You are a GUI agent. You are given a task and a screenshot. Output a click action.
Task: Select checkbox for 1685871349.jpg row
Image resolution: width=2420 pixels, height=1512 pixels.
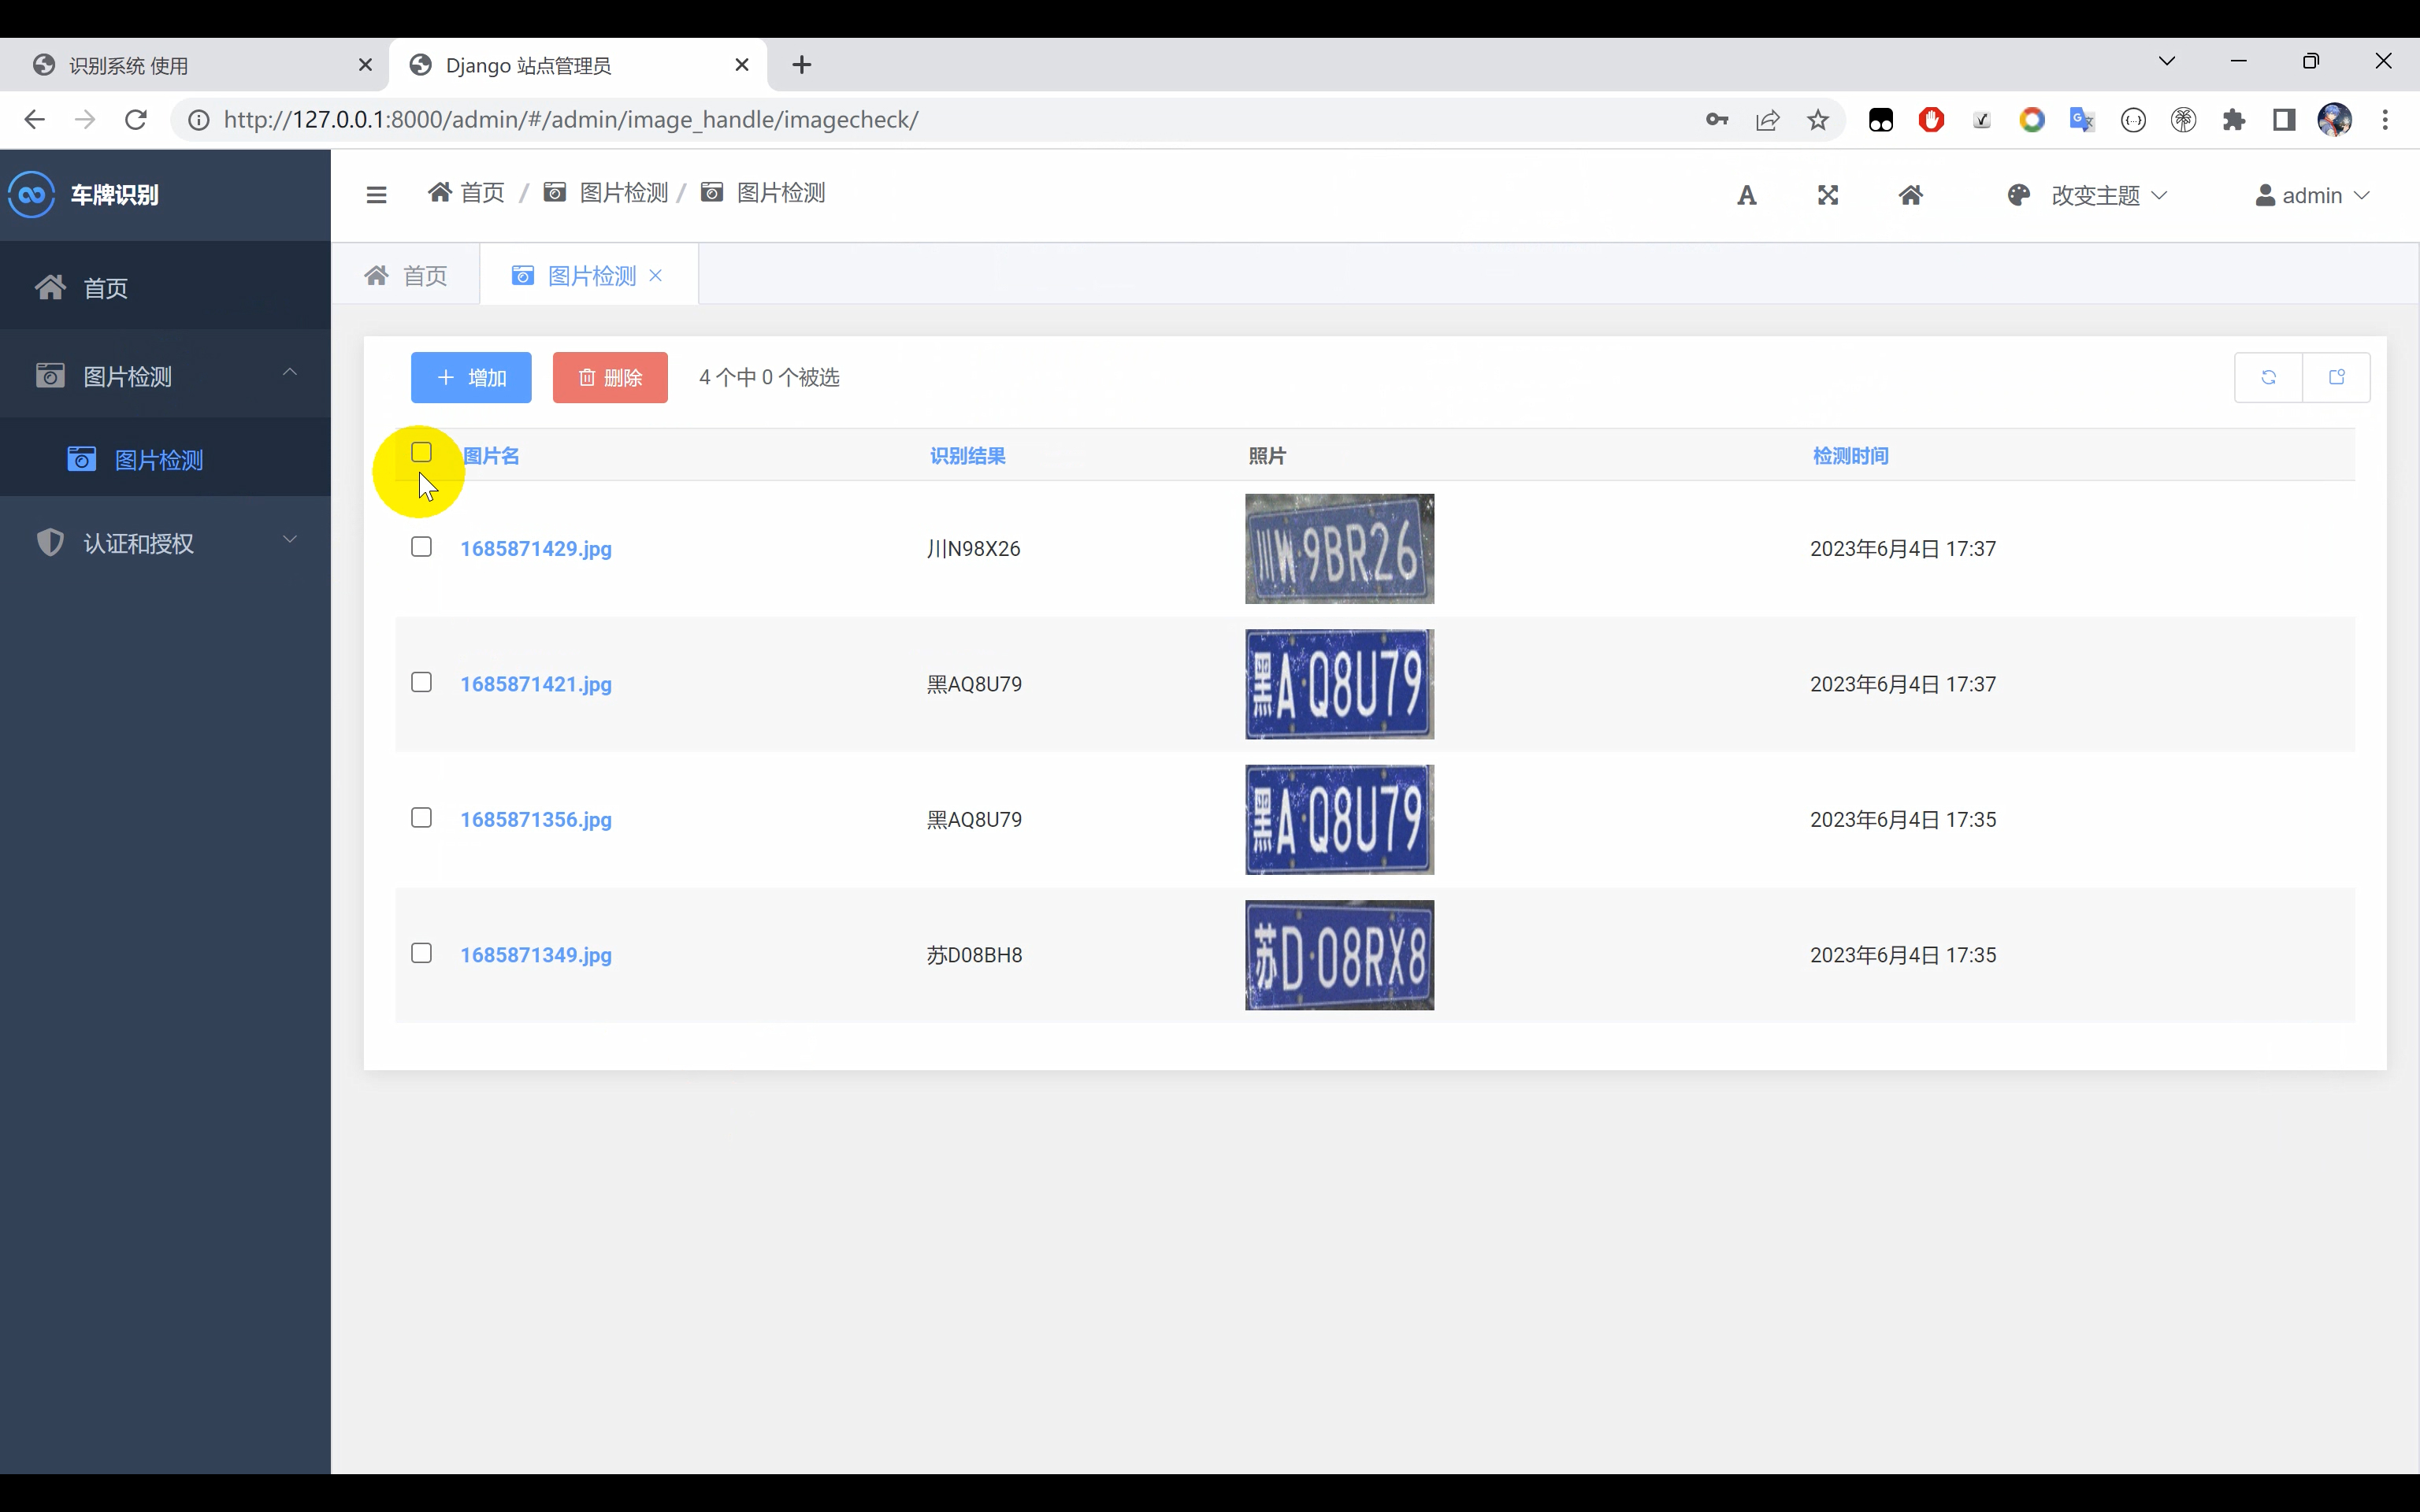tap(421, 953)
